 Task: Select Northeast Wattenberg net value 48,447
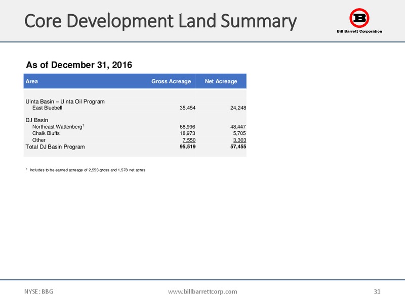coord(238,127)
